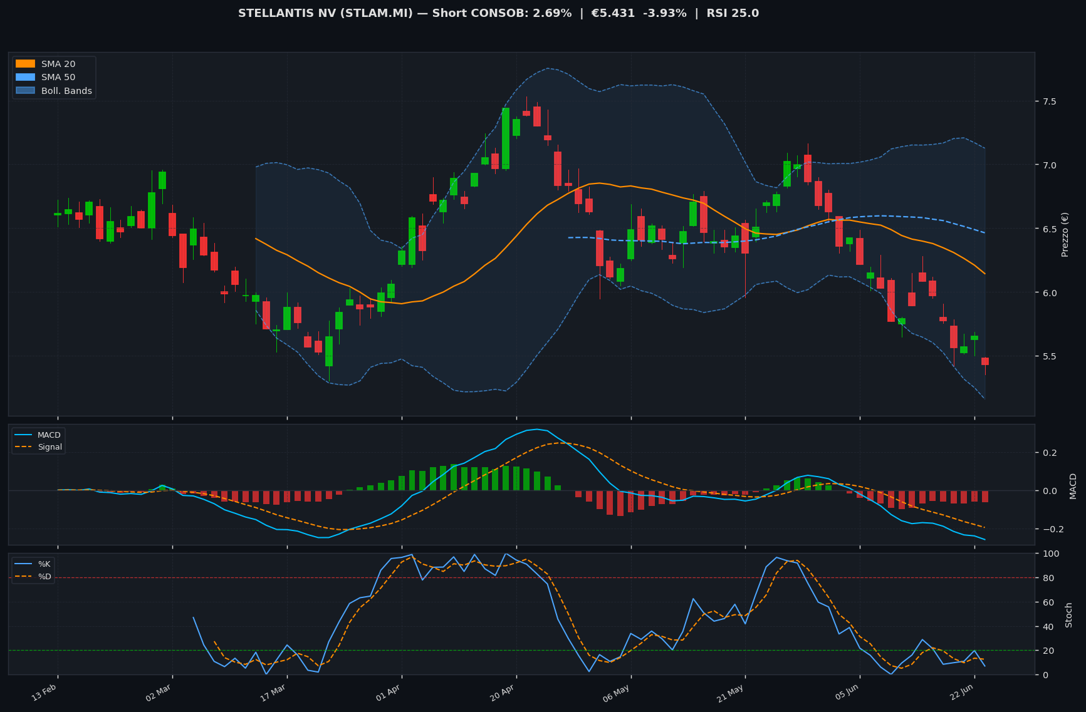Click the blue SMA 50 legend swatch

[26, 78]
